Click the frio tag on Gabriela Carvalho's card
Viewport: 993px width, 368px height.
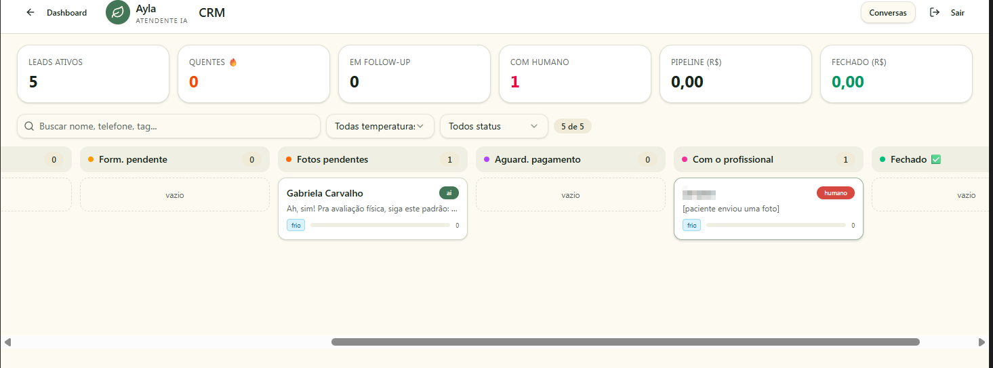click(x=296, y=225)
